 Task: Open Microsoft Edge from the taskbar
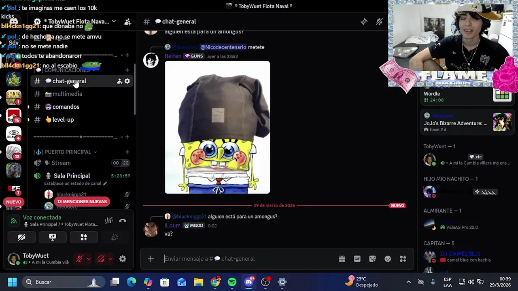pyautogui.click(x=132, y=282)
